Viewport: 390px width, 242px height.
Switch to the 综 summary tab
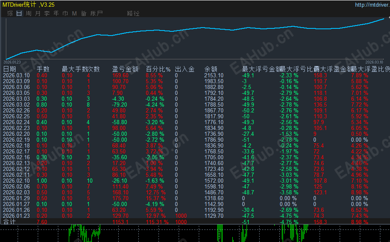coord(10,13)
